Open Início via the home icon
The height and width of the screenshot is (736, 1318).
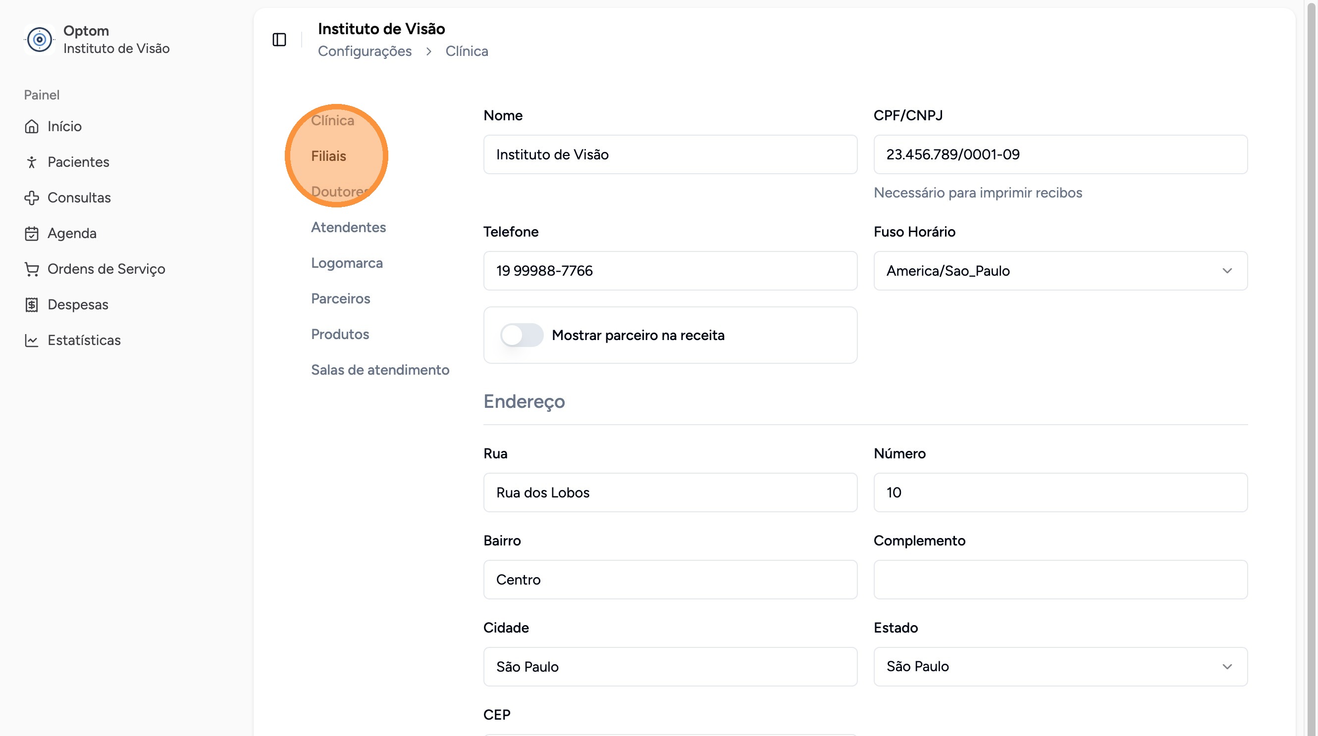click(x=32, y=126)
